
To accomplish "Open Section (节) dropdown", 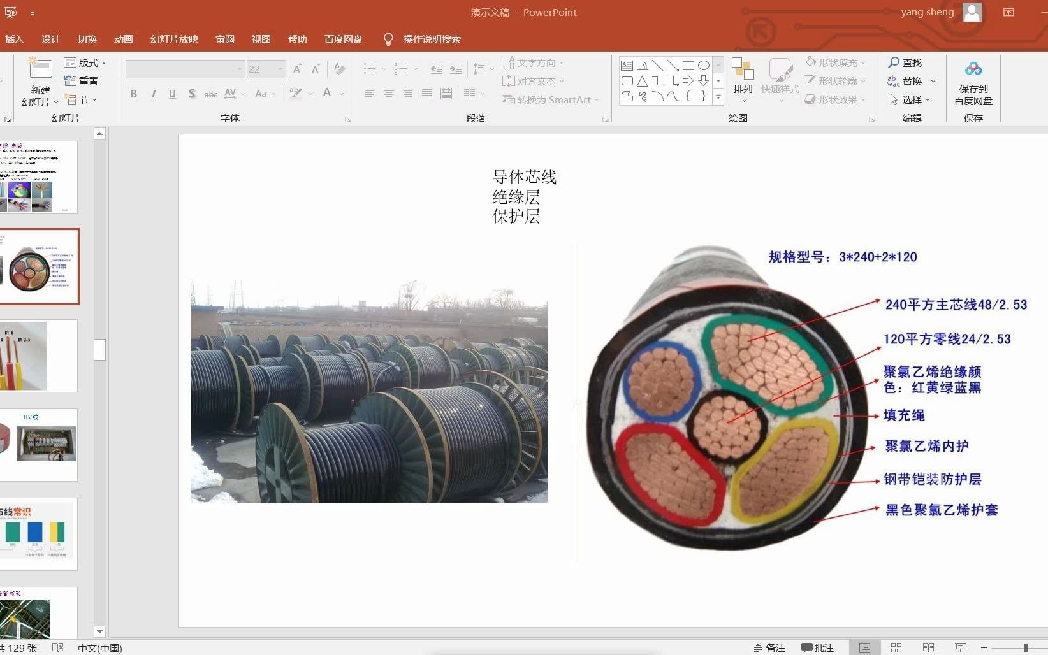I will (81, 99).
